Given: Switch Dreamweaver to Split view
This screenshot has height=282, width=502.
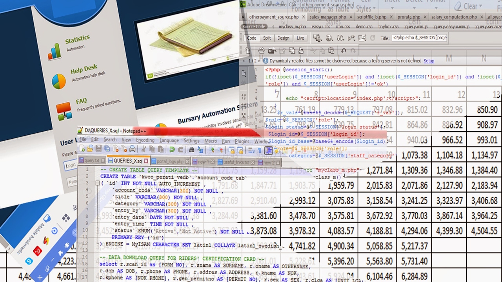Looking at the screenshot, I should 267,38.
